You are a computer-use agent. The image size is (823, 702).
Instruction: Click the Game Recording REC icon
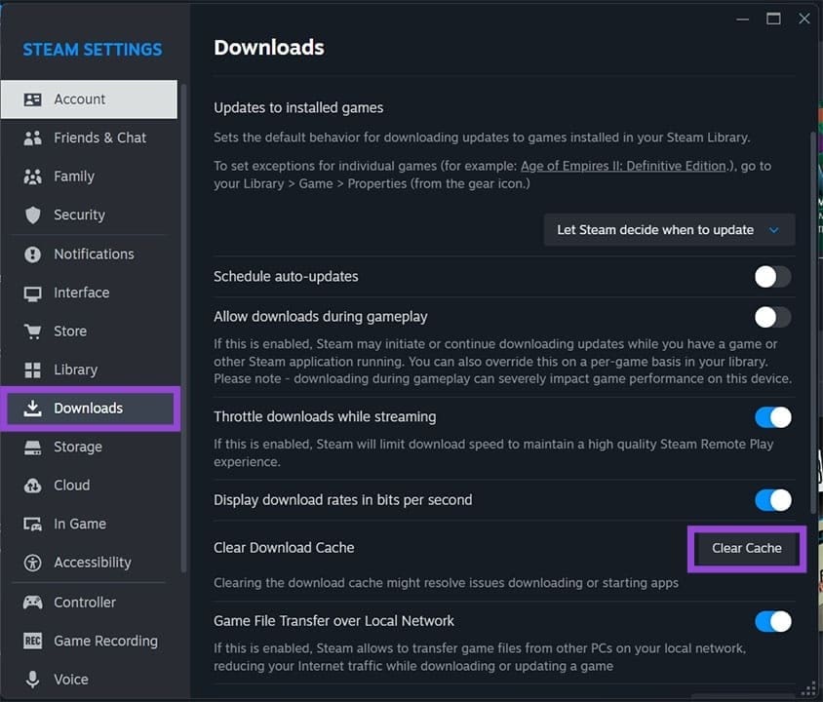coord(32,641)
